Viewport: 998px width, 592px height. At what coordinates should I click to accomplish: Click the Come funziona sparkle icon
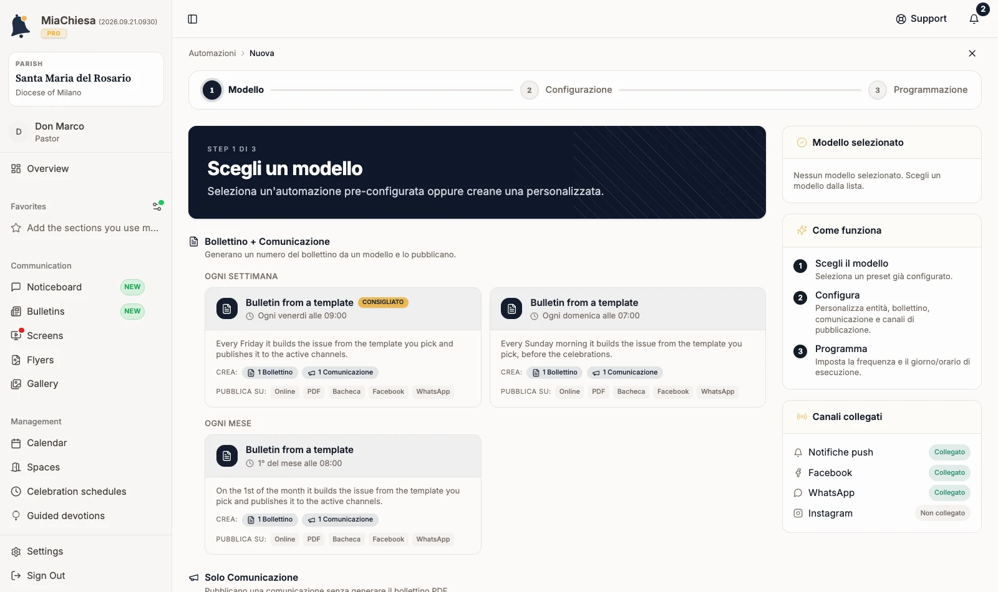pos(802,231)
